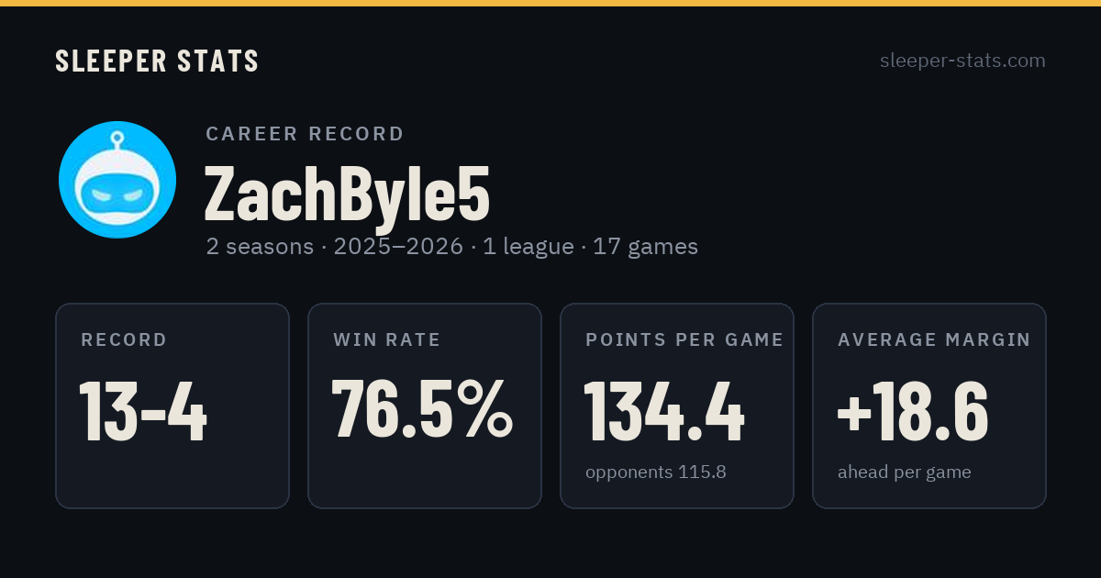Click the ahead per game subtext
1101x578 pixels.
[x=905, y=472]
